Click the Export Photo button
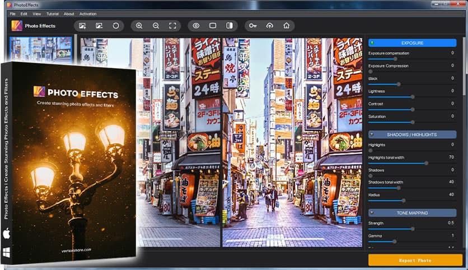The width and height of the screenshot is (468, 270). [x=415, y=260]
